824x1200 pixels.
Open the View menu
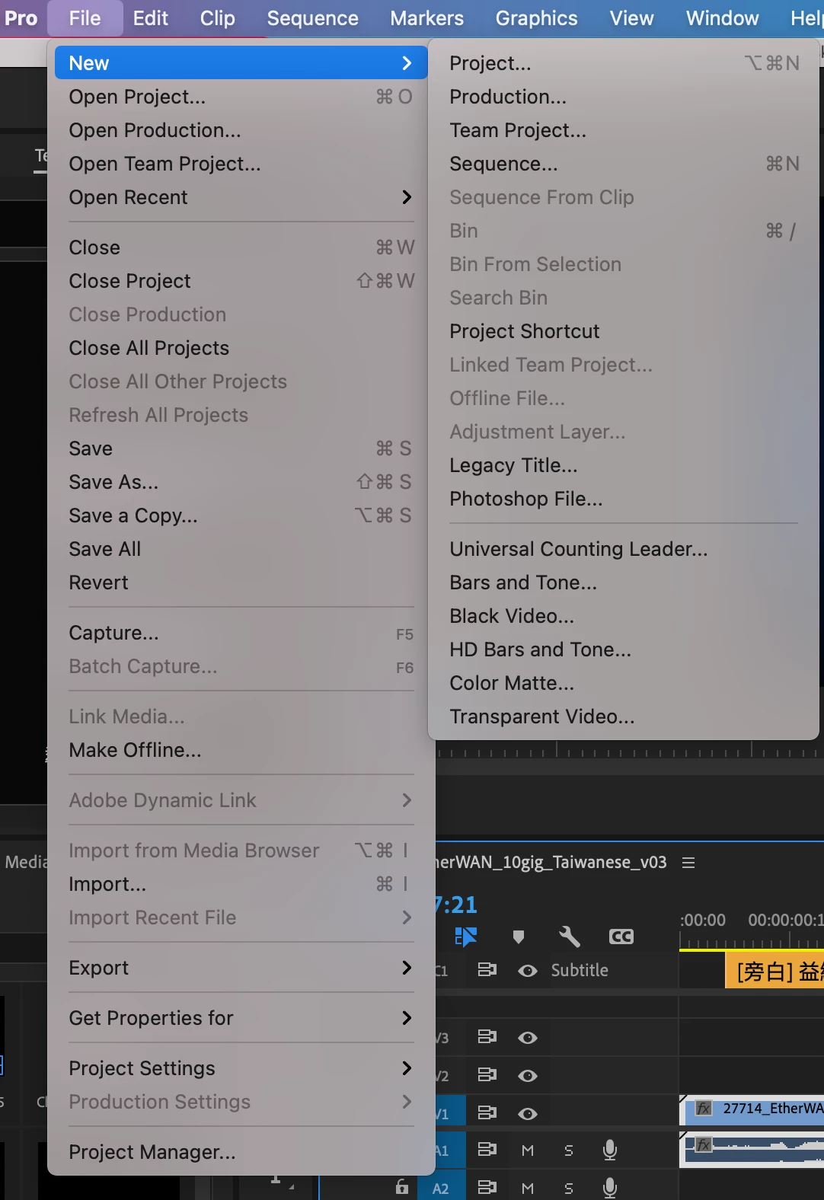click(632, 18)
